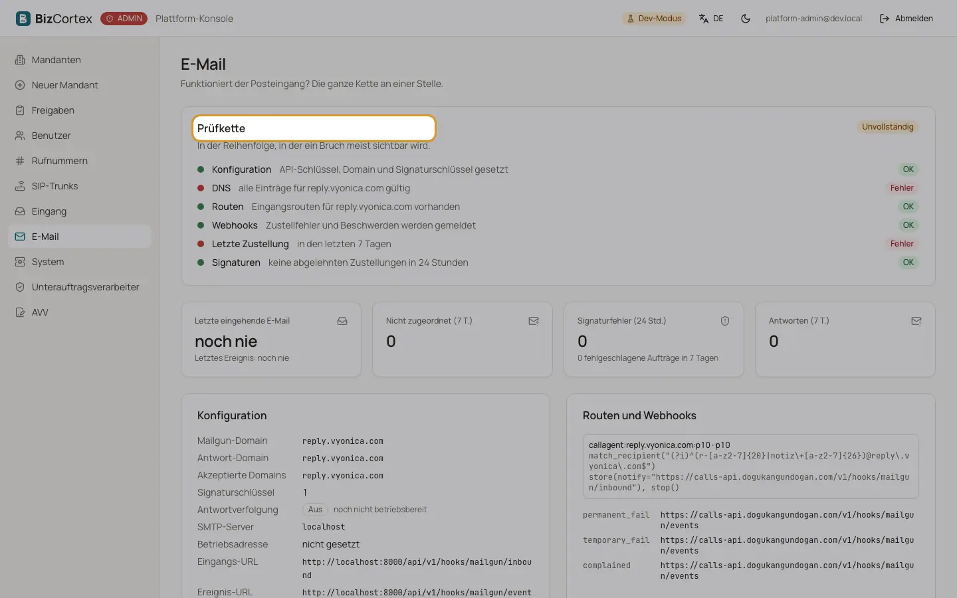The width and height of the screenshot is (957, 598).
Task: Click the E-Mail envelope icon in sidebar
Action: coord(20,237)
